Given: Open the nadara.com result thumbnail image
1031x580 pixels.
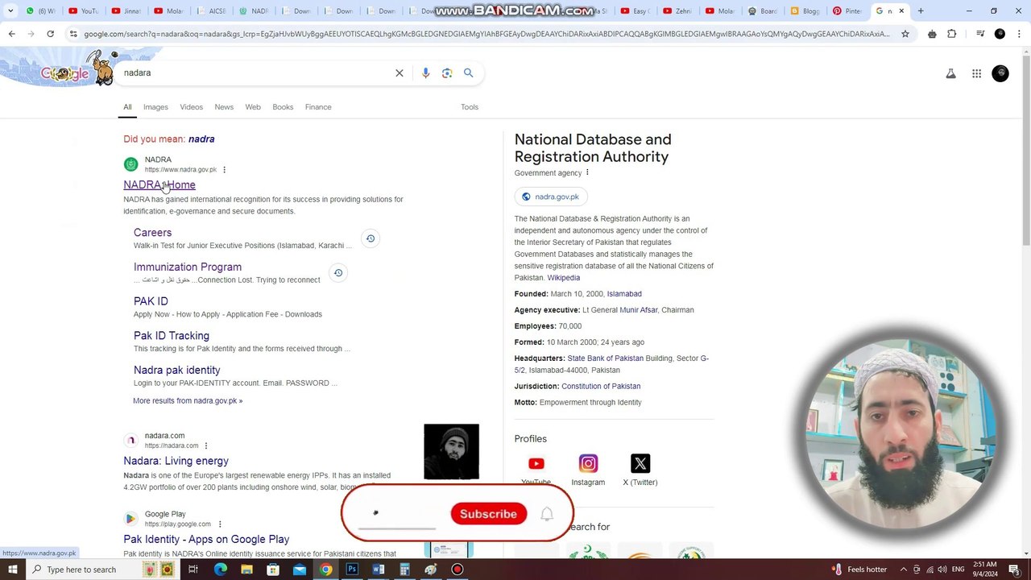Looking at the screenshot, I should (451, 452).
